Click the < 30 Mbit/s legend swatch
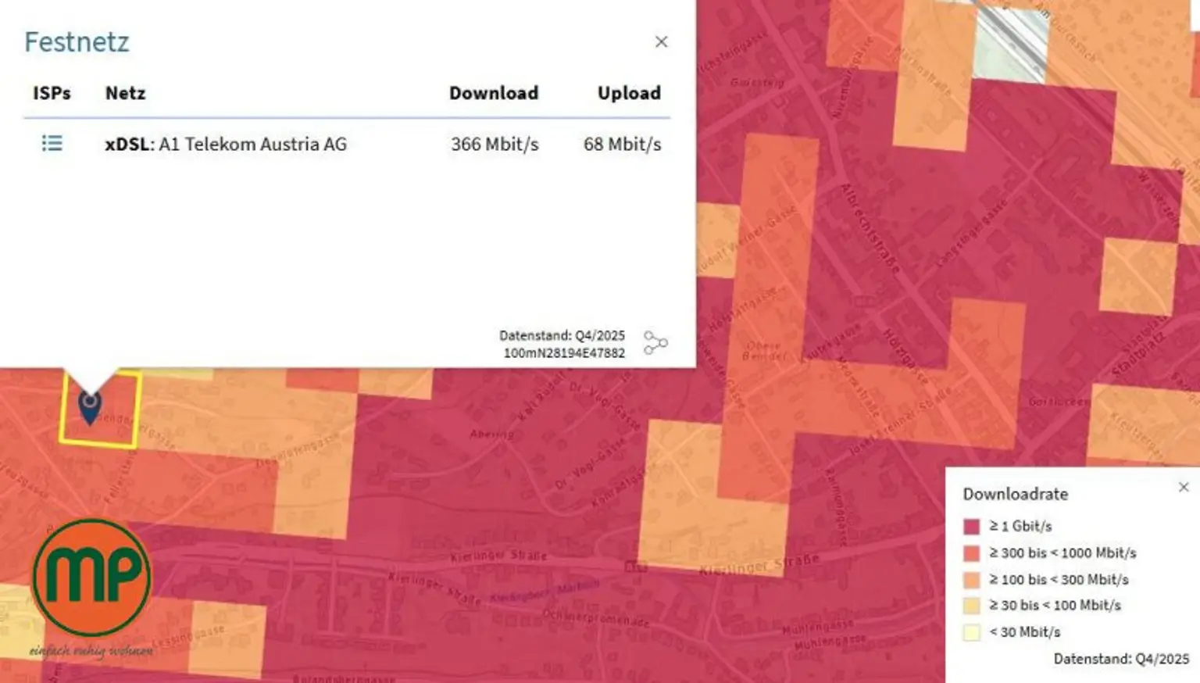Screen dimensions: 1200x683 click(971, 632)
